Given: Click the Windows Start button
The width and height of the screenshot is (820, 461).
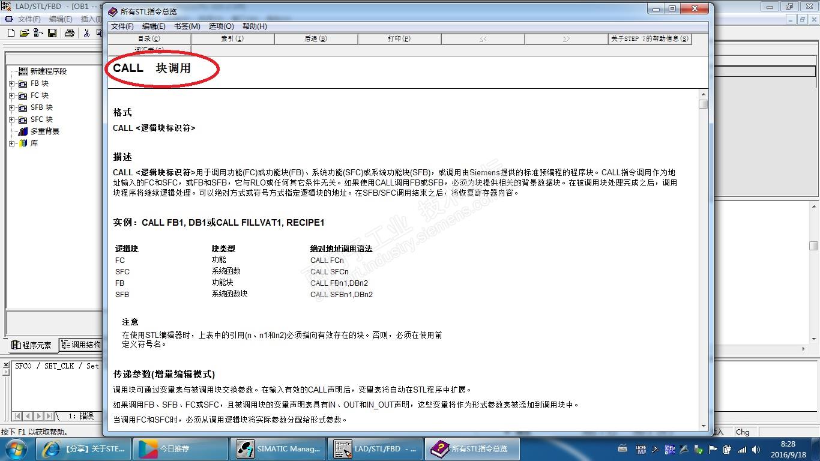Looking at the screenshot, I should tap(16, 448).
